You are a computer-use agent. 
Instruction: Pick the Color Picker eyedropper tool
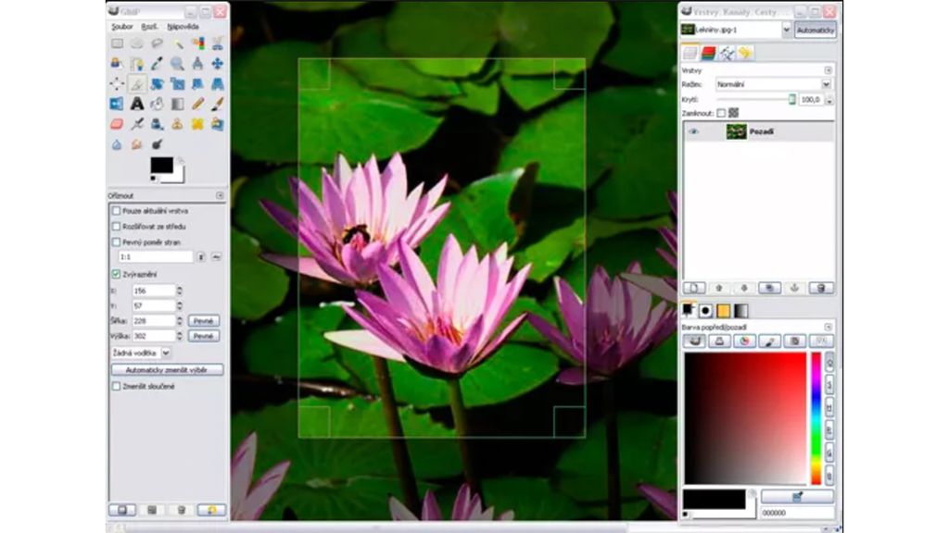click(x=158, y=64)
